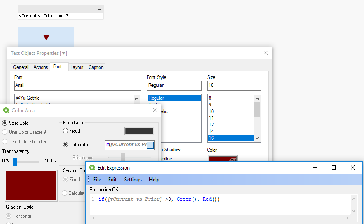The image size is (364, 224).
Task: Minimize the vCurrent vs Prior input box
Action: click(x=99, y=10)
